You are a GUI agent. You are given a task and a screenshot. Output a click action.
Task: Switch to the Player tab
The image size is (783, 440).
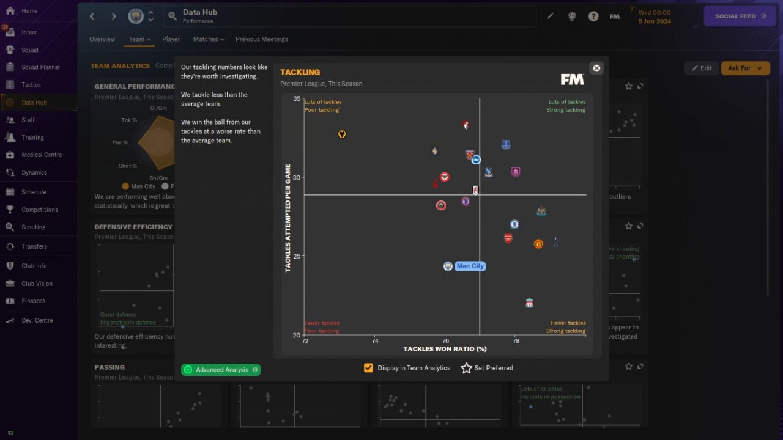point(171,39)
